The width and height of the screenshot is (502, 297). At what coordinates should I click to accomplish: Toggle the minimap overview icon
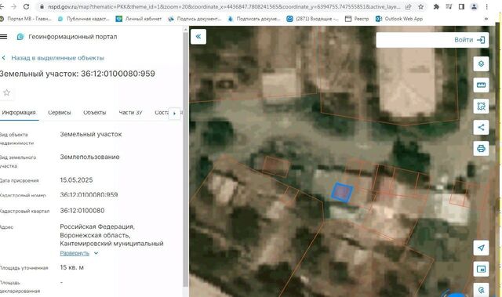tap(481, 270)
